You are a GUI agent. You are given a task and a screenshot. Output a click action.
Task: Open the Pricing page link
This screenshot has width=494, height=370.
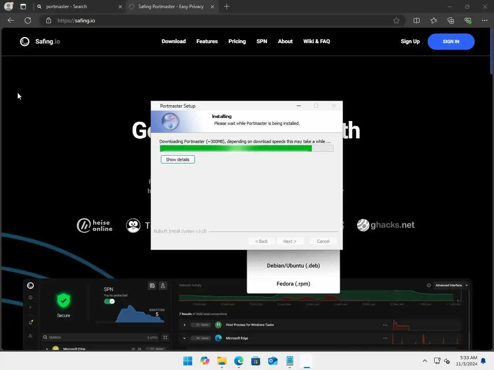pyautogui.click(x=237, y=41)
